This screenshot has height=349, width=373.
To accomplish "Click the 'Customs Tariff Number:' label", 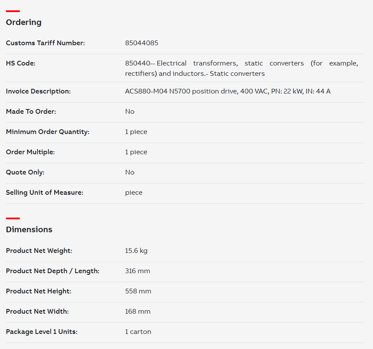I will coord(45,43).
